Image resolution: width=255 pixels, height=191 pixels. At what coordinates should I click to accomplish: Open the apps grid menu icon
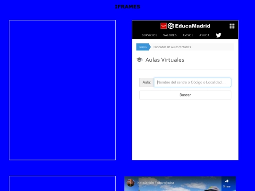point(232,26)
